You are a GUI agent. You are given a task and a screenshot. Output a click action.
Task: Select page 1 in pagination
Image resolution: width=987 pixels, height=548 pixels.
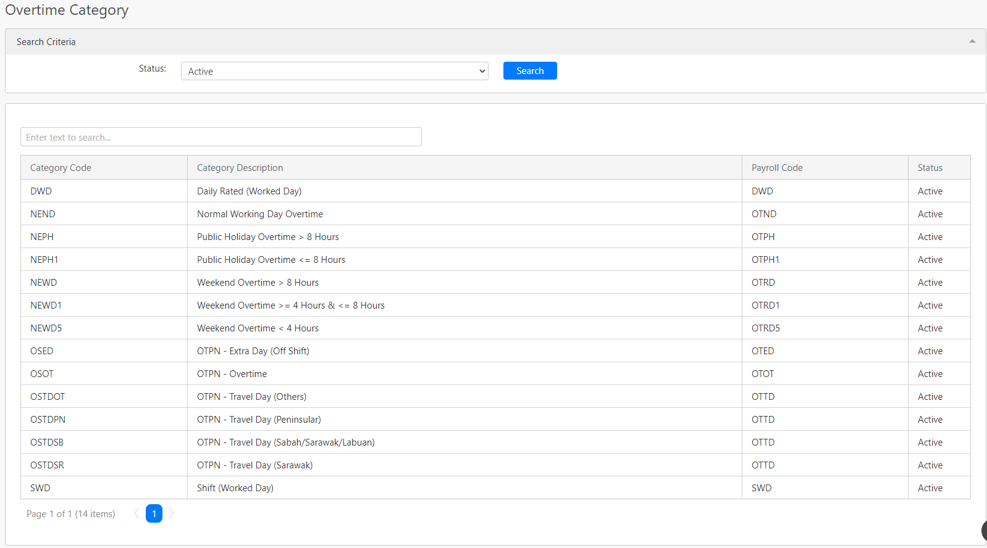click(x=154, y=513)
